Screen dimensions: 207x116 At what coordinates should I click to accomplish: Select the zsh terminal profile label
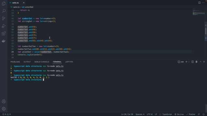181,62
